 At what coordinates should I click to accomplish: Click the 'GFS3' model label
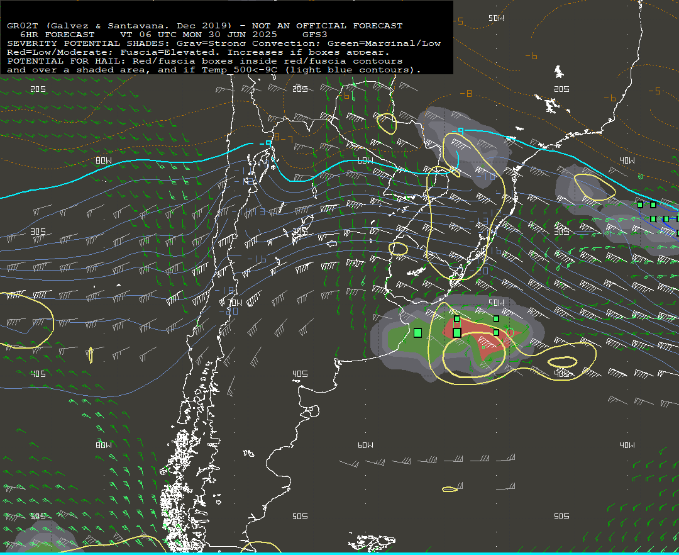[315, 35]
